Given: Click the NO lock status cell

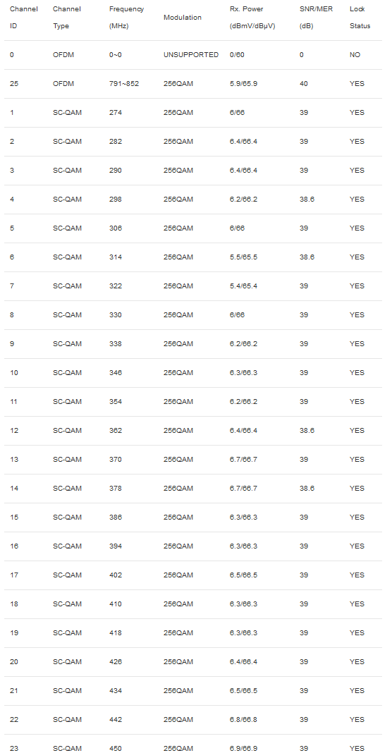Looking at the screenshot, I should tap(355, 55).
